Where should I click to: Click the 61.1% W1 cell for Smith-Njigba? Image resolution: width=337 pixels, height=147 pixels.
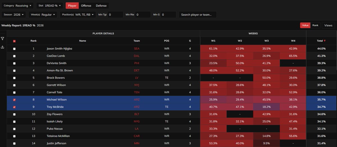click(x=213, y=49)
